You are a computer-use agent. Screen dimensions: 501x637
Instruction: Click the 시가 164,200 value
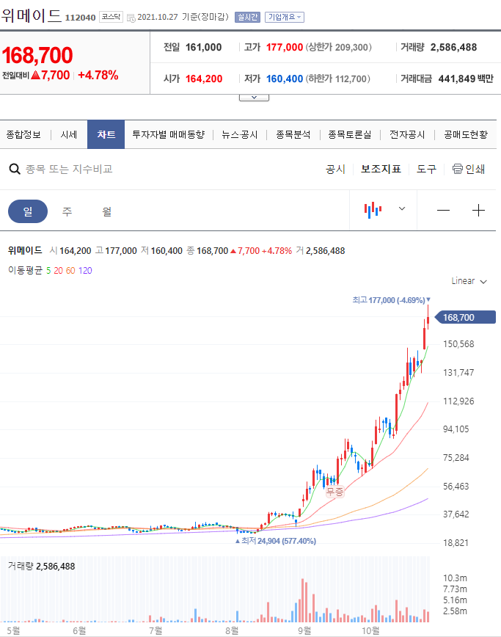(x=204, y=79)
